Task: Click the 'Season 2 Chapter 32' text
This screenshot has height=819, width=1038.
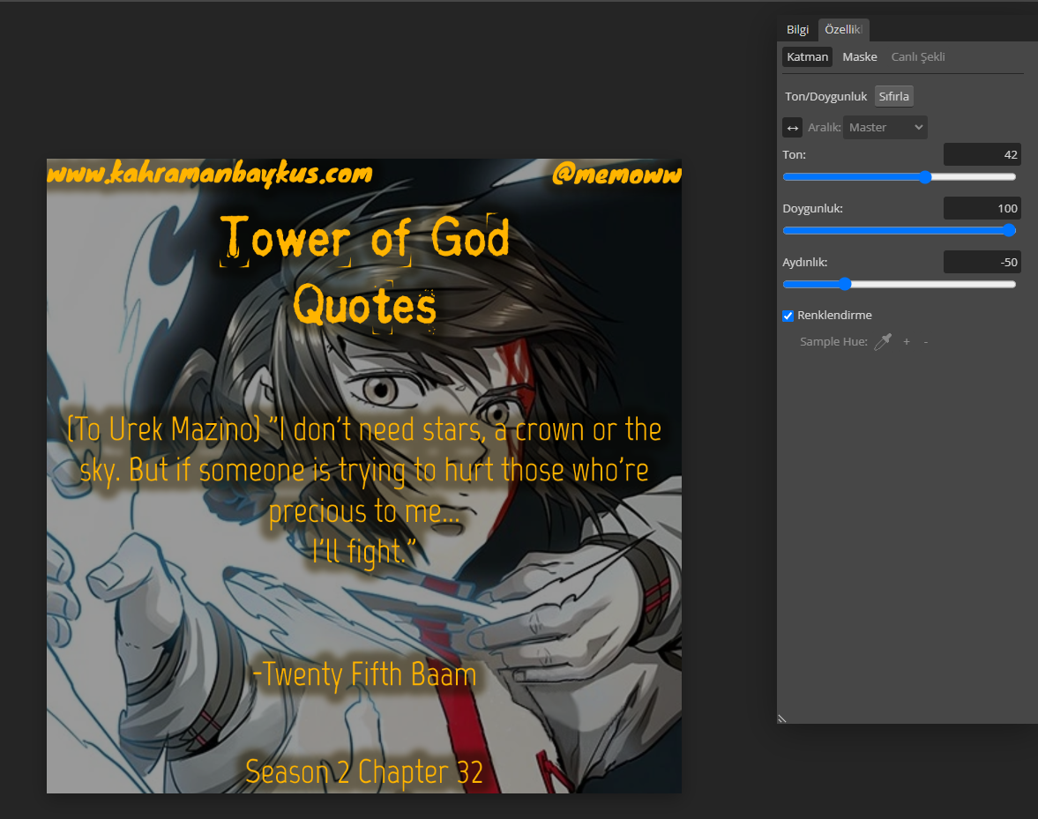Action: point(364,772)
